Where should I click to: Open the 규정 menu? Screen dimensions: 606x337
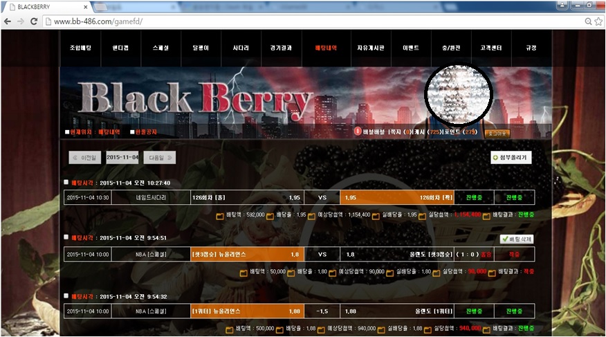tap(531, 48)
